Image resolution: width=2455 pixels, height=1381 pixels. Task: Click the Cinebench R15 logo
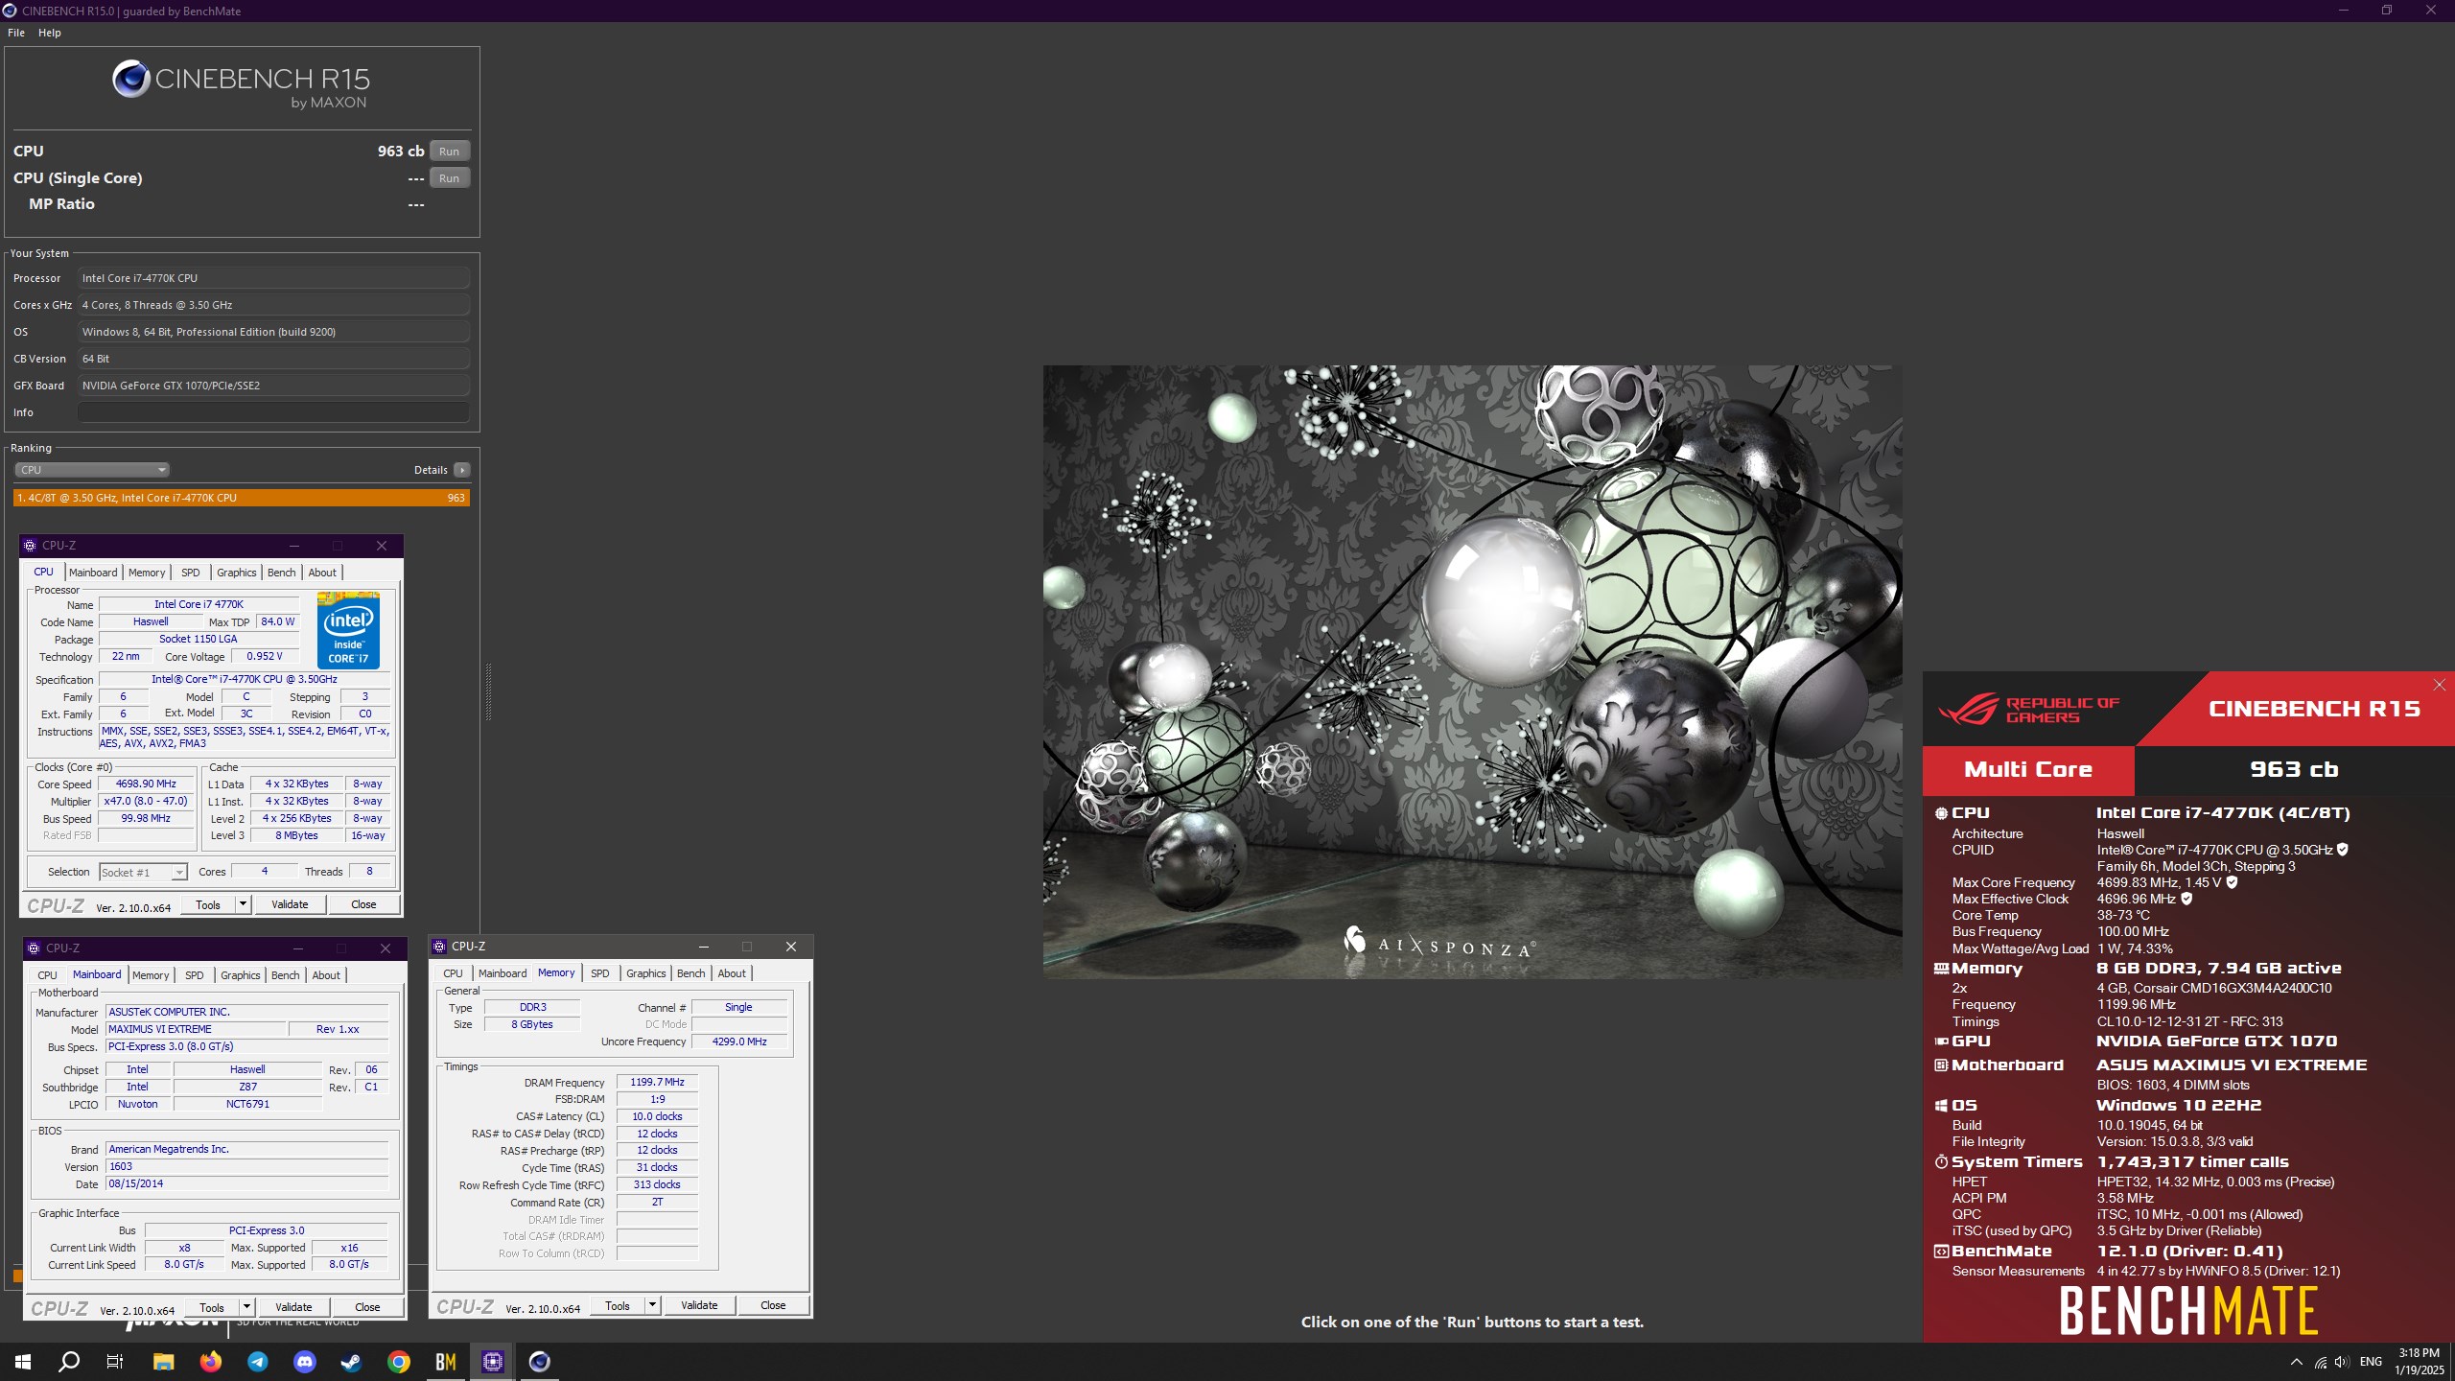[x=241, y=84]
